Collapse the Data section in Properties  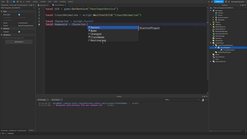coord(2,12)
